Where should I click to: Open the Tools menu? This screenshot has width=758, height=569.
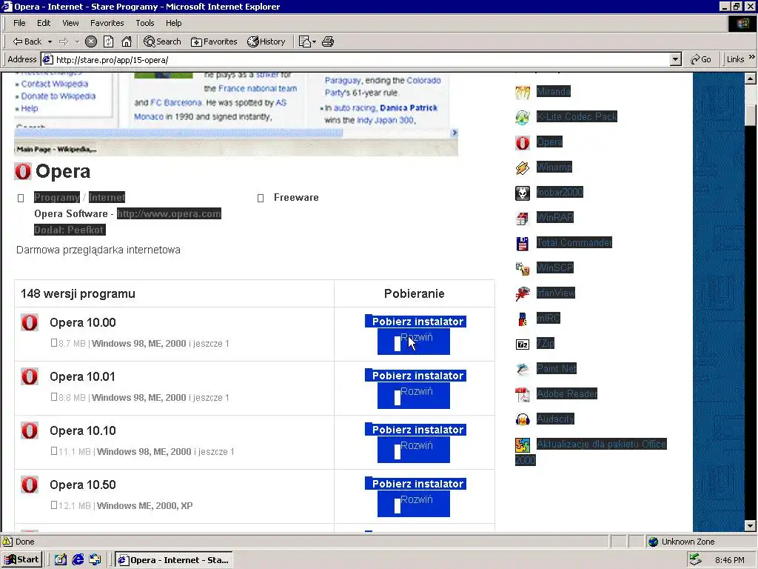pyautogui.click(x=144, y=23)
